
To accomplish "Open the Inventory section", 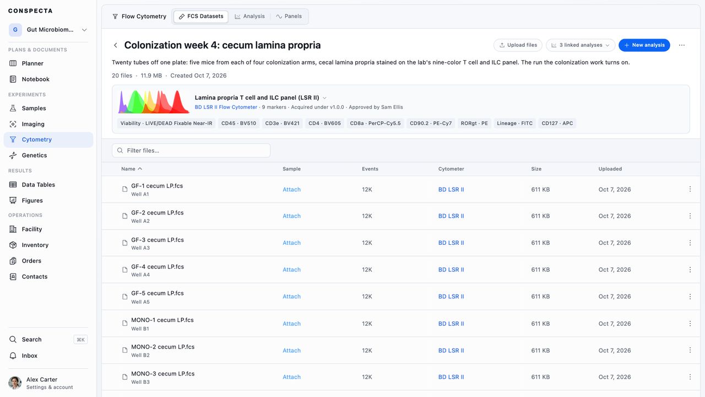I will tap(48, 245).
